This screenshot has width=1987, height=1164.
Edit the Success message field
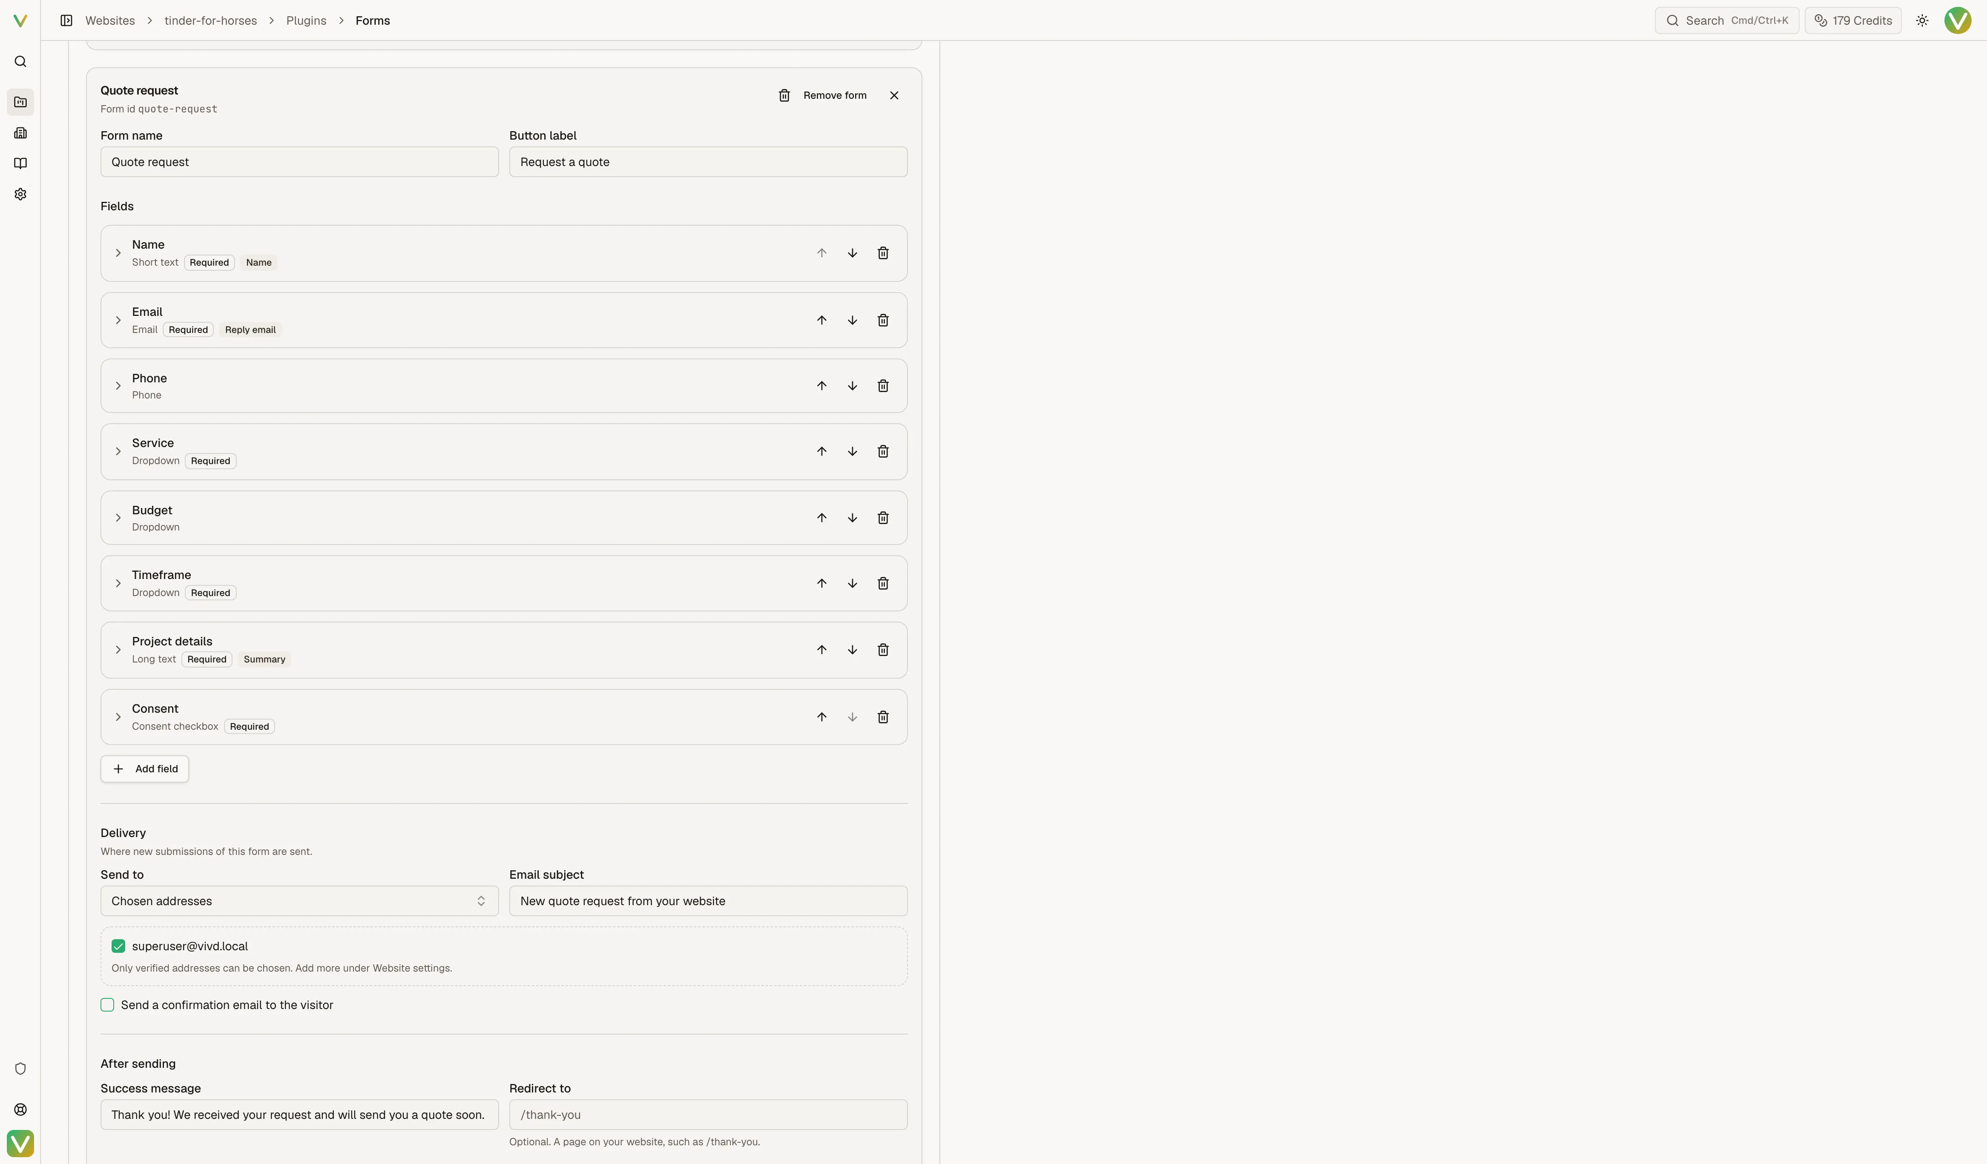300,1114
